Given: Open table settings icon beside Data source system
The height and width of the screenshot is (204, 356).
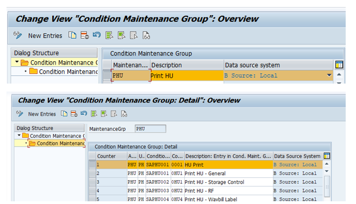Looking at the screenshot, I should coord(339,65).
